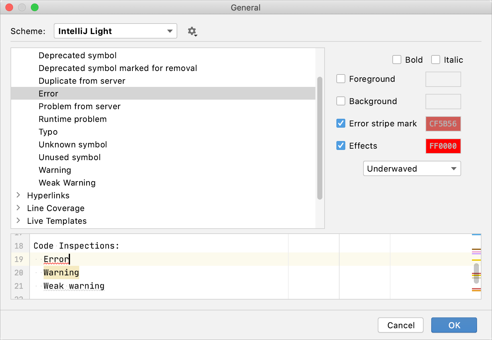This screenshot has height=340, width=492.
Task: Toggle the Foreground checkbox
Action: 341,79
